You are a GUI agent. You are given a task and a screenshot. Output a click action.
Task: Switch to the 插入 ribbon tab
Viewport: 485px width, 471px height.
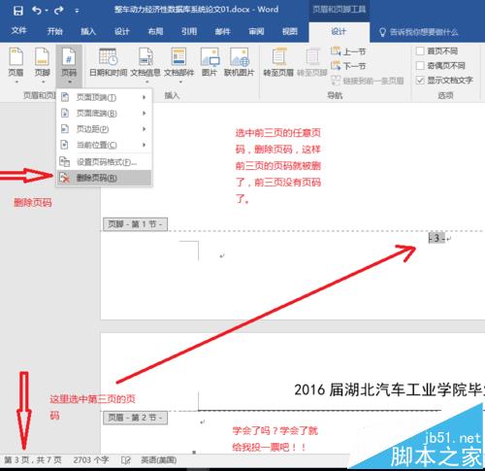88,31
